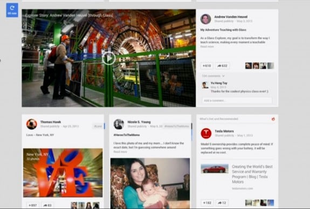310x209 pixels.
Task: Open Nicole S. Young's profile avatar
Action: click(119, 124)
